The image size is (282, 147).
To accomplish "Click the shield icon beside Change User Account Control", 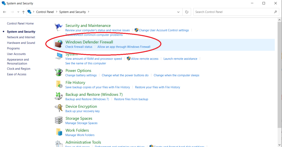I will pyautogui.click(x=137, y=30).
